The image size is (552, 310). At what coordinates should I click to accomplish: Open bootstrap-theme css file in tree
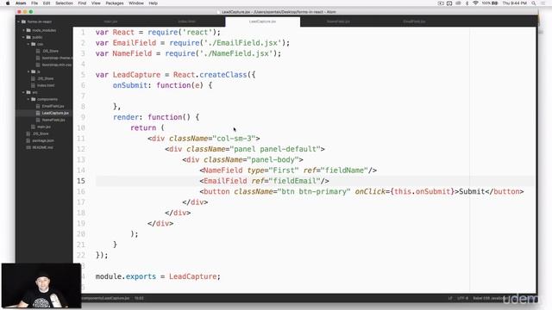[58, 58]
